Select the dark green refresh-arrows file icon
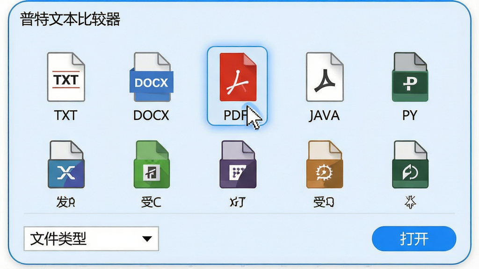Viewport: 479px width, 269px height. (x=410, y=164)
